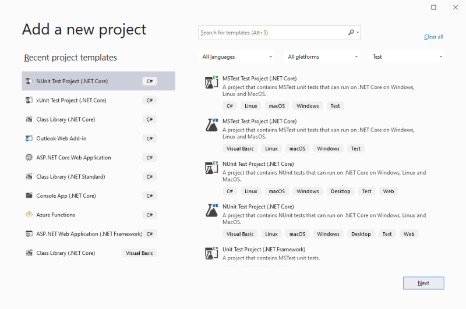Image resolution: width=466 pixels, height=309 pixels.
Task: Click the C# MSTest Test Project flask icon
Action: pos(211,82)
